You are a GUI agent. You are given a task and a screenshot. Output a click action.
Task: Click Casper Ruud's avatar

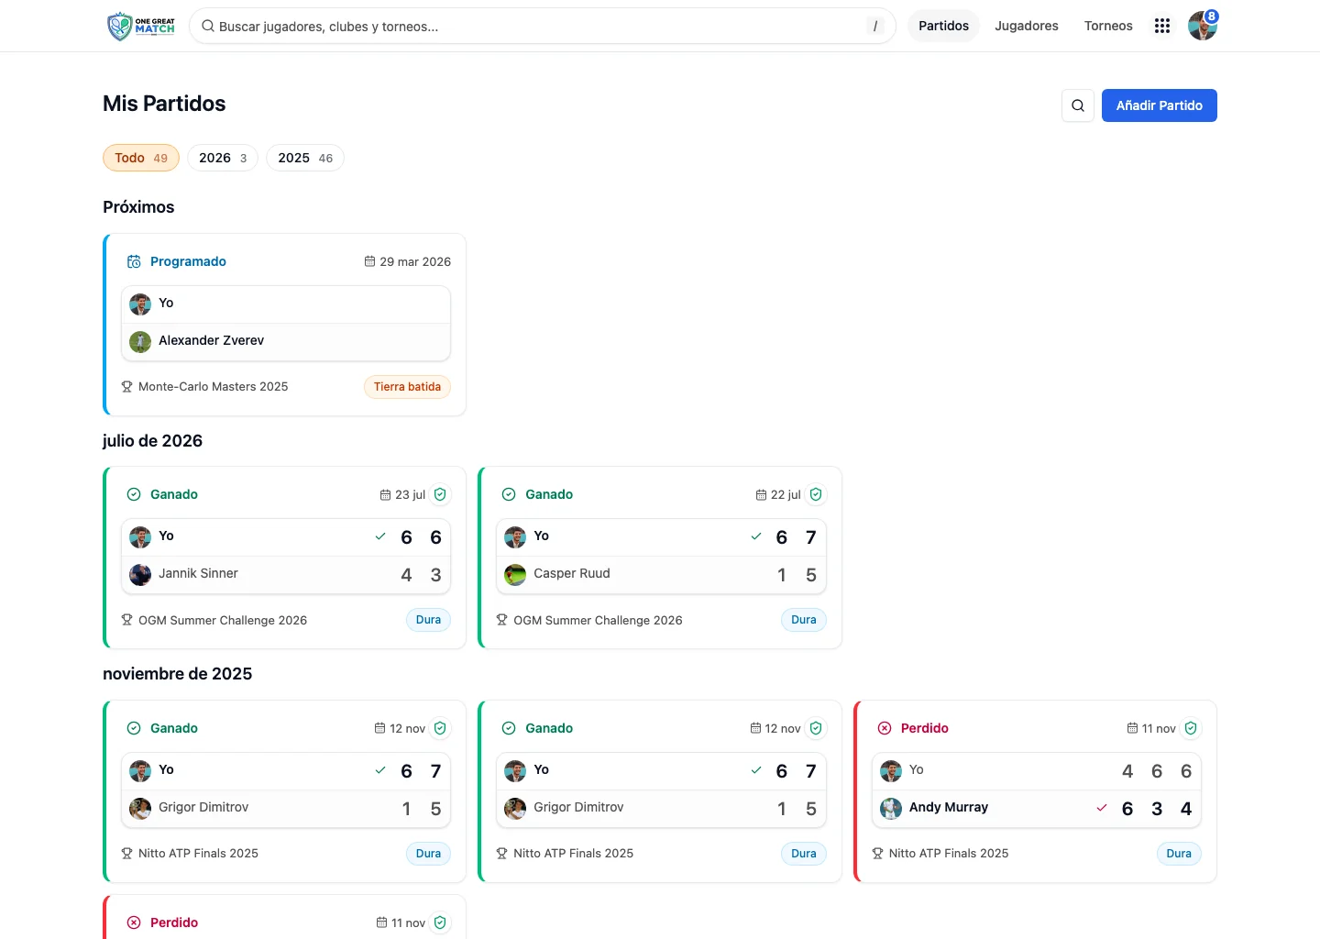(515, 575)
